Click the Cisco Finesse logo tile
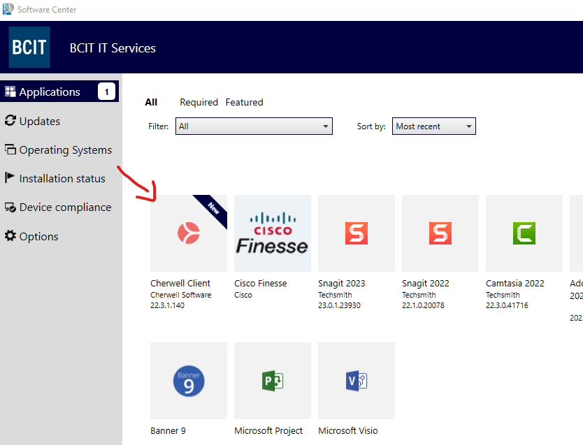The height and width of the screenshot is (445, 583). coord(272,233)
